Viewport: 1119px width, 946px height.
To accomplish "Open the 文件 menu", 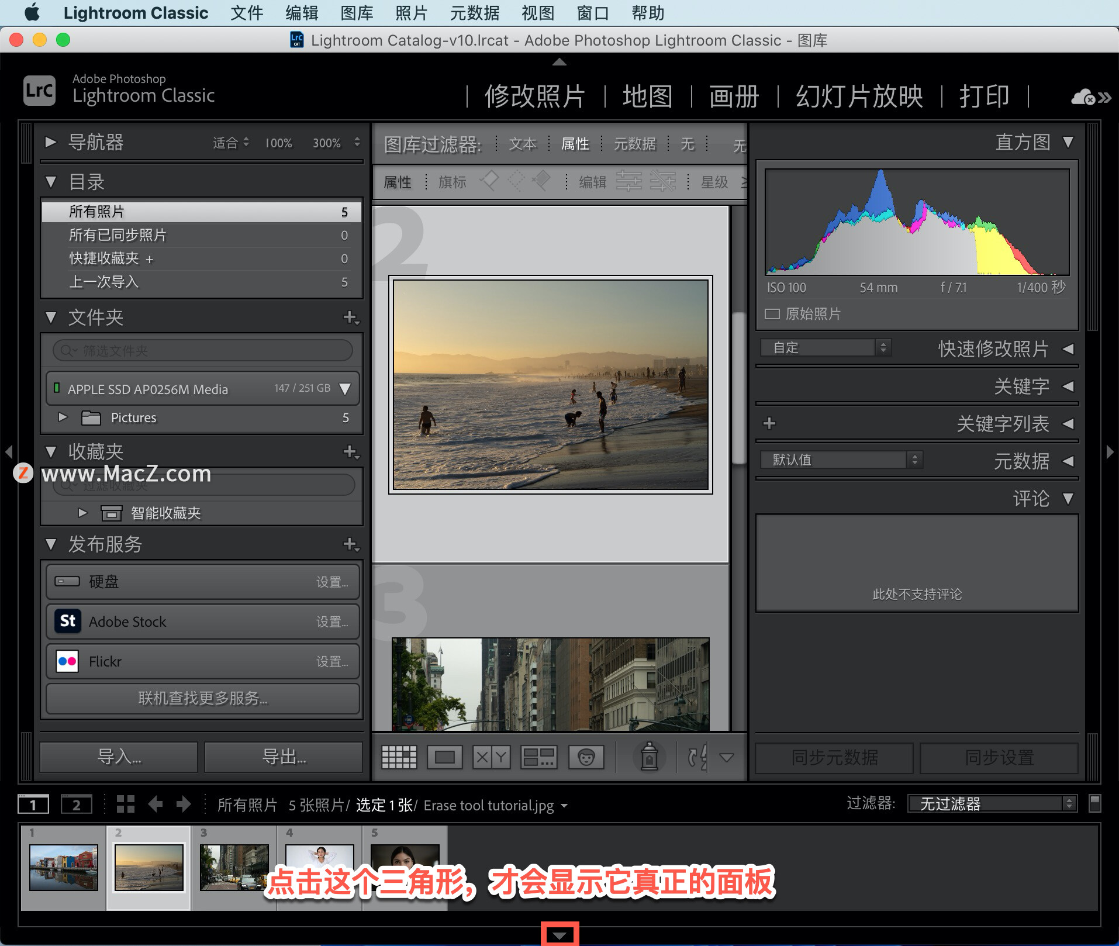I will click(x=247, y=13).
